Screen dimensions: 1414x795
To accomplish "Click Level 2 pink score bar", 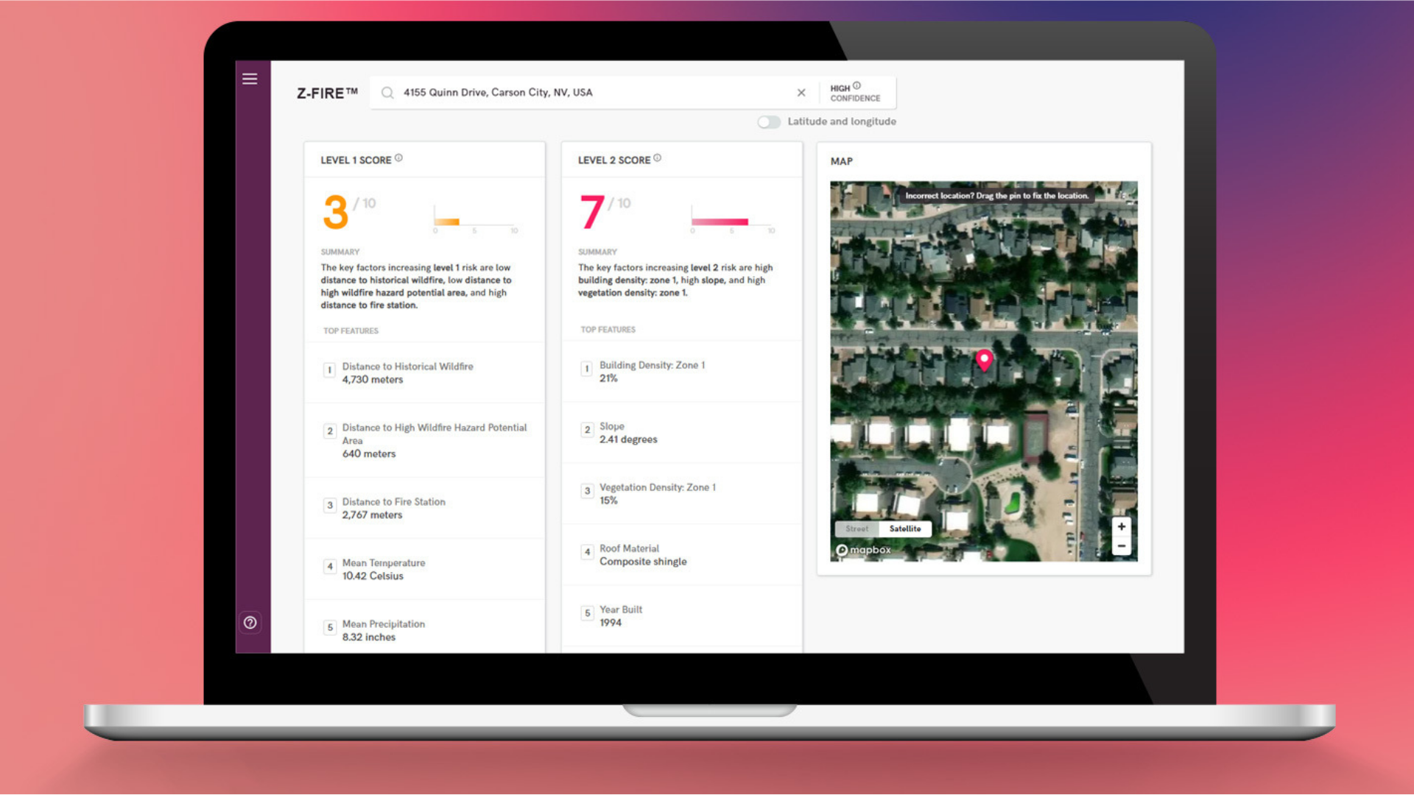I will pyautogui.click(x=720, y=222).
